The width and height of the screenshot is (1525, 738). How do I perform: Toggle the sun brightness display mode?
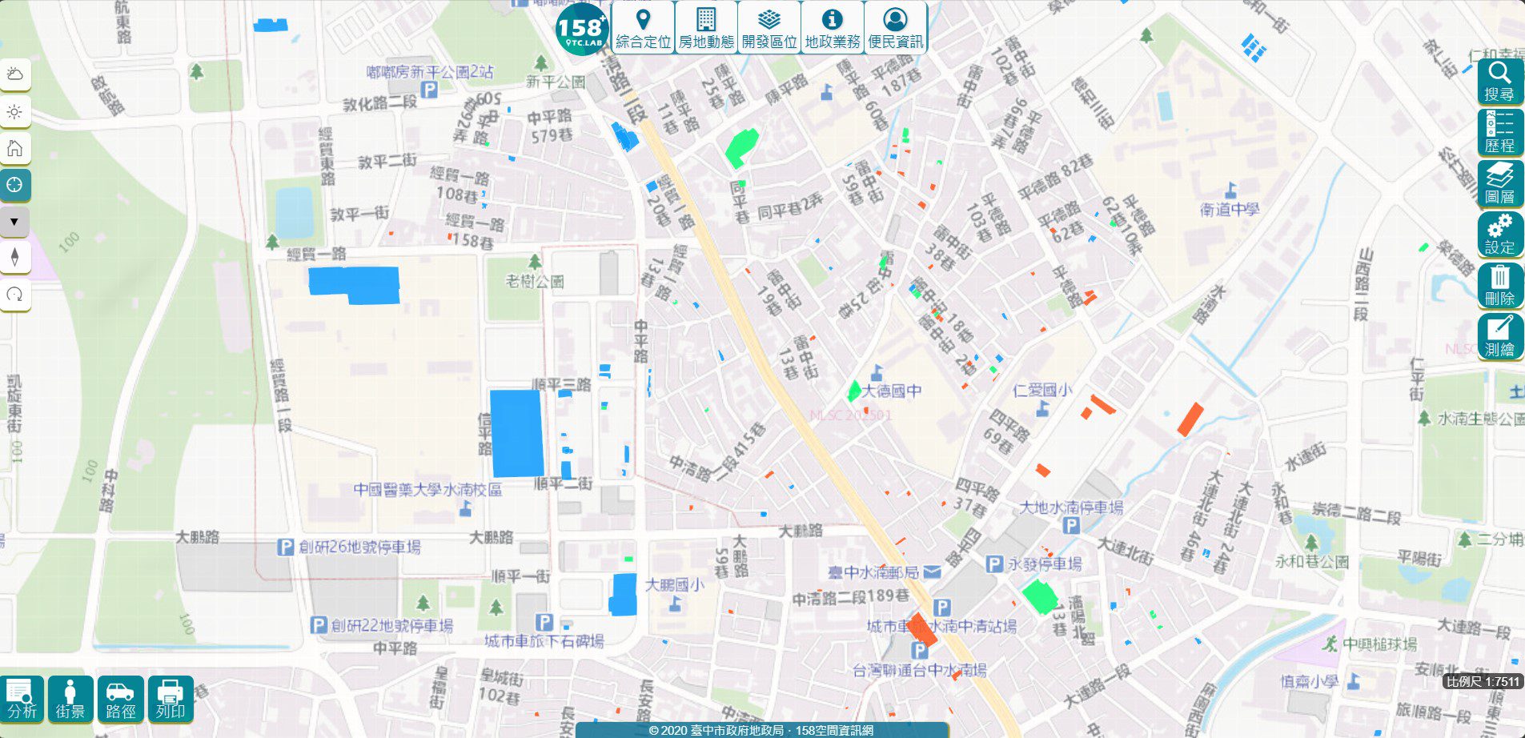tap(16, 112)
